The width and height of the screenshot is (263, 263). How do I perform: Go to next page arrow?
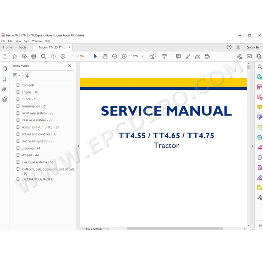pyautogui.click(x=63, y=56)
